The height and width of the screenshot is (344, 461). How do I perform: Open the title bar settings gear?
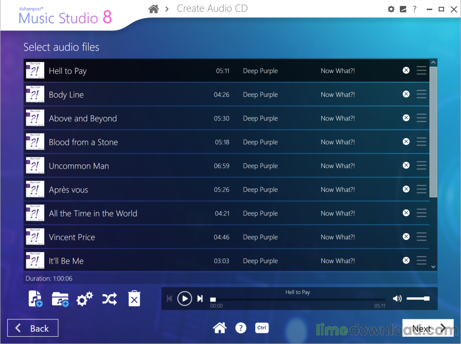[391, 9]
